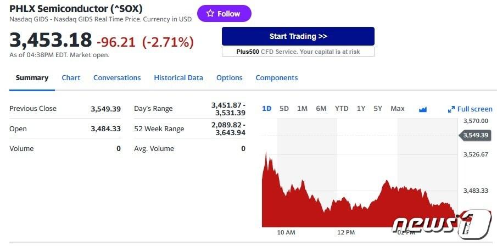Show YTD chart range
The image size is (497, 246).
[342, 109]
